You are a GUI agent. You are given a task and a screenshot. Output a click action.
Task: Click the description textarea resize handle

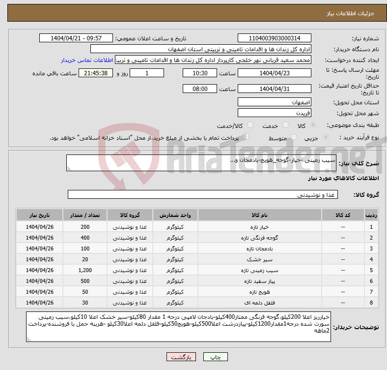click(69, 169)
